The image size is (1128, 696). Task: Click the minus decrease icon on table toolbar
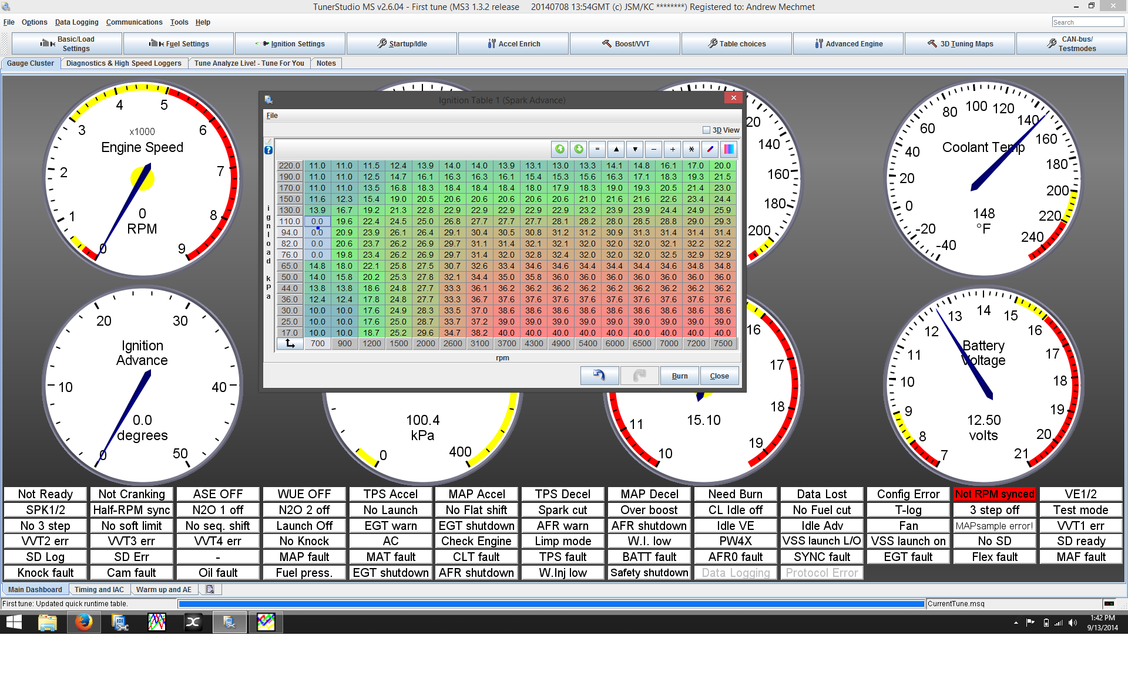(x=654, y=149)
